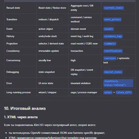The height and width of the screenshot is (139, 139).
Task: Select the 'React state / Redux store' cell
Action: pos(52,8)
